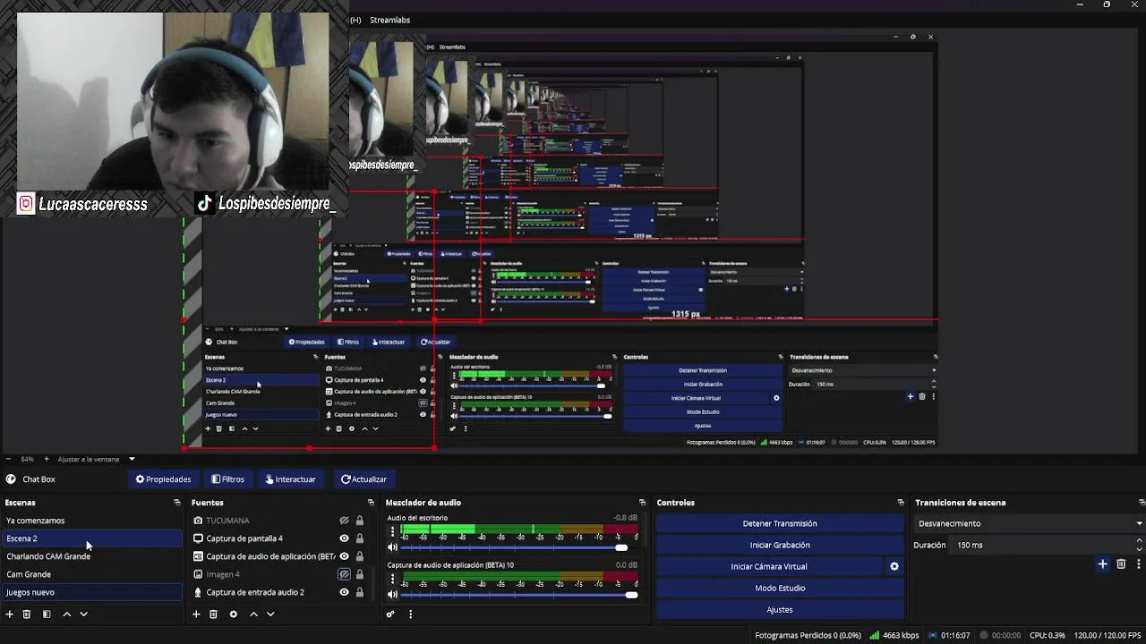
Task: Select the Juegos nuevo scene
Action: pos(91,592)
